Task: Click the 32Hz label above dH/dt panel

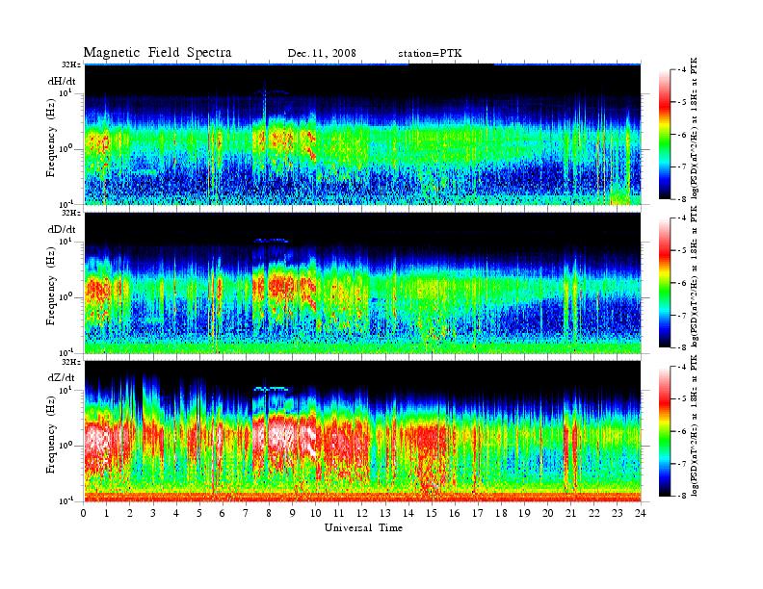Action: [x=70, y=64]
